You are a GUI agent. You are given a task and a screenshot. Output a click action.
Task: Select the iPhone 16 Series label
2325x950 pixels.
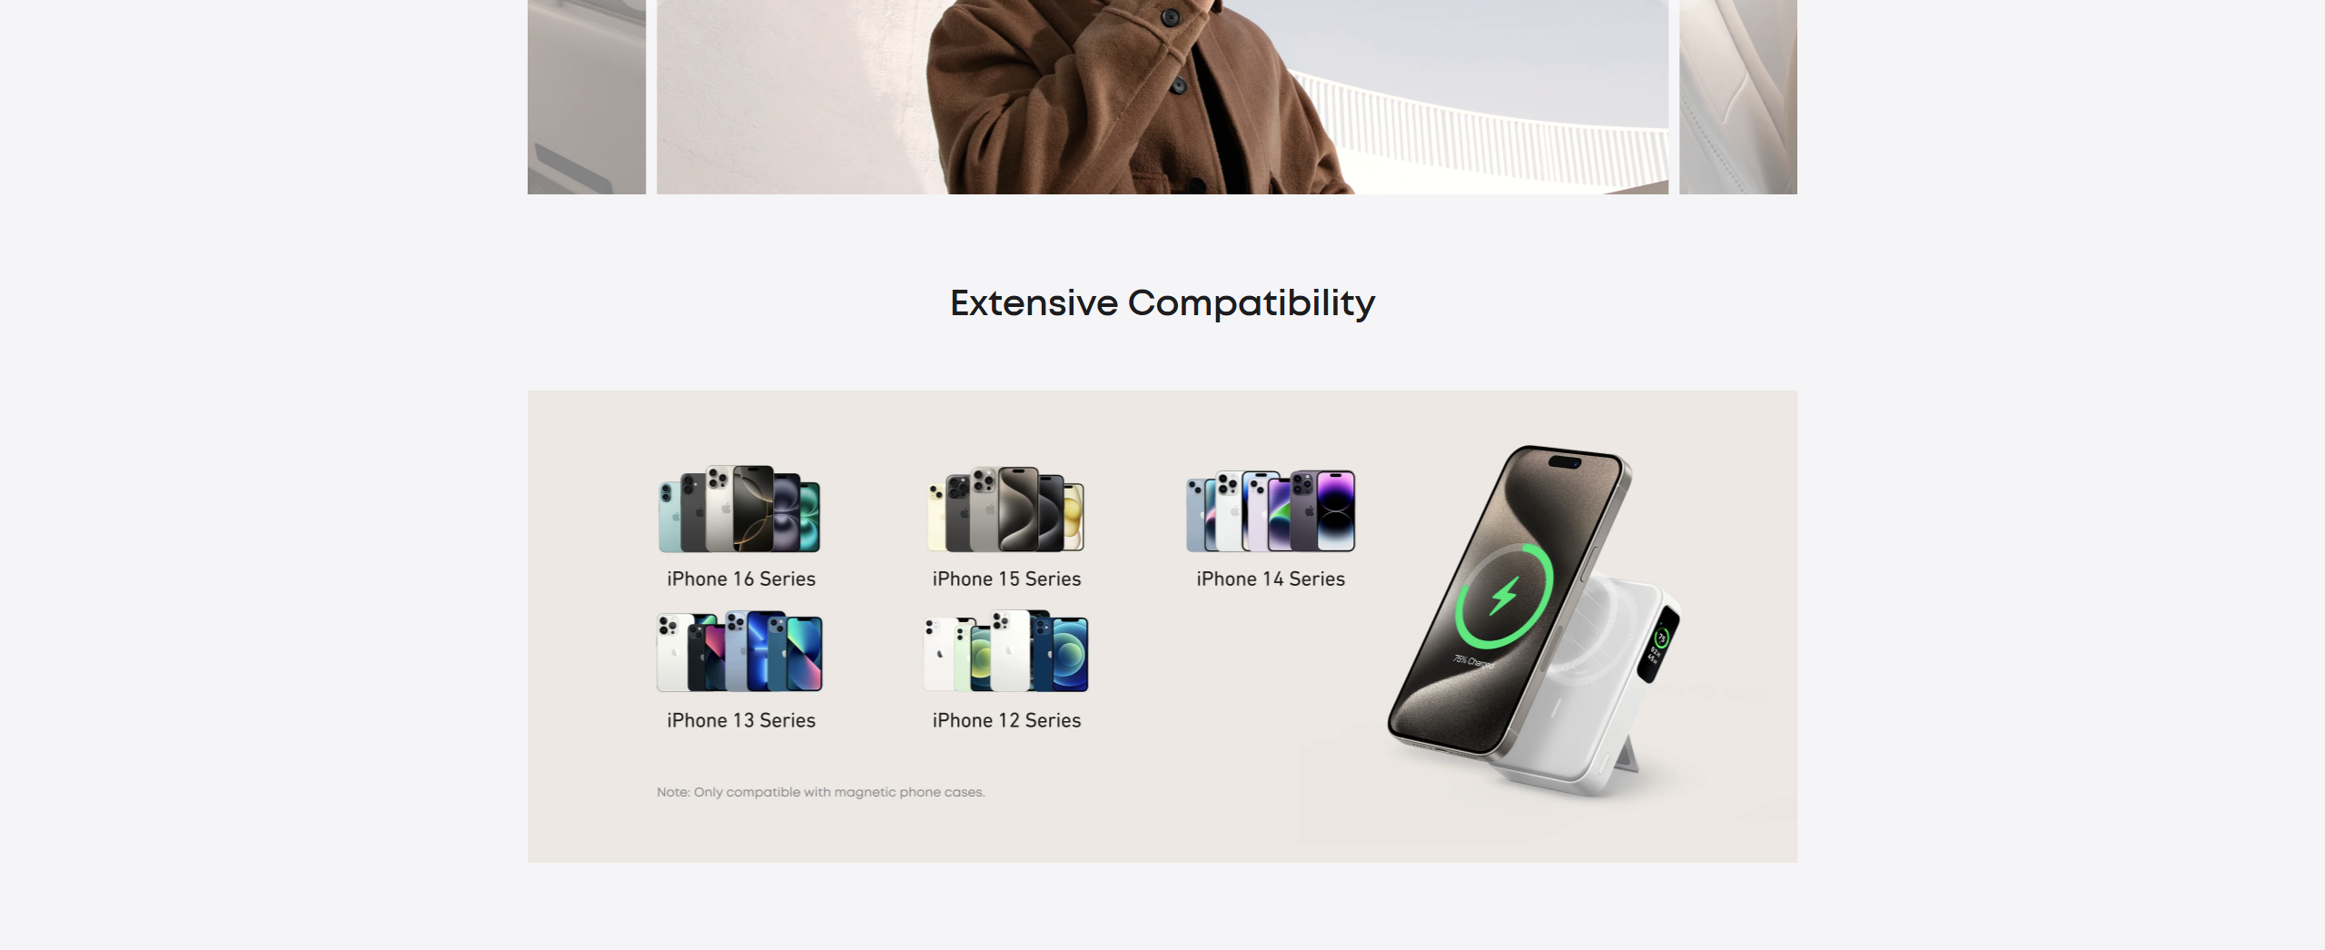tap(741, 579)
